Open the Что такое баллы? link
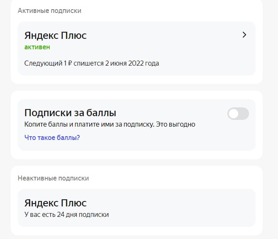Image resolution: width=278 pixels, height=239 pixels. (52, 137)
